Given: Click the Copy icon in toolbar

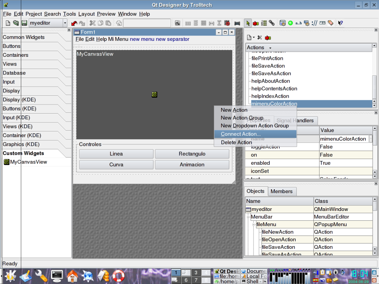Looking at the screenshot, I should (100, 23).
